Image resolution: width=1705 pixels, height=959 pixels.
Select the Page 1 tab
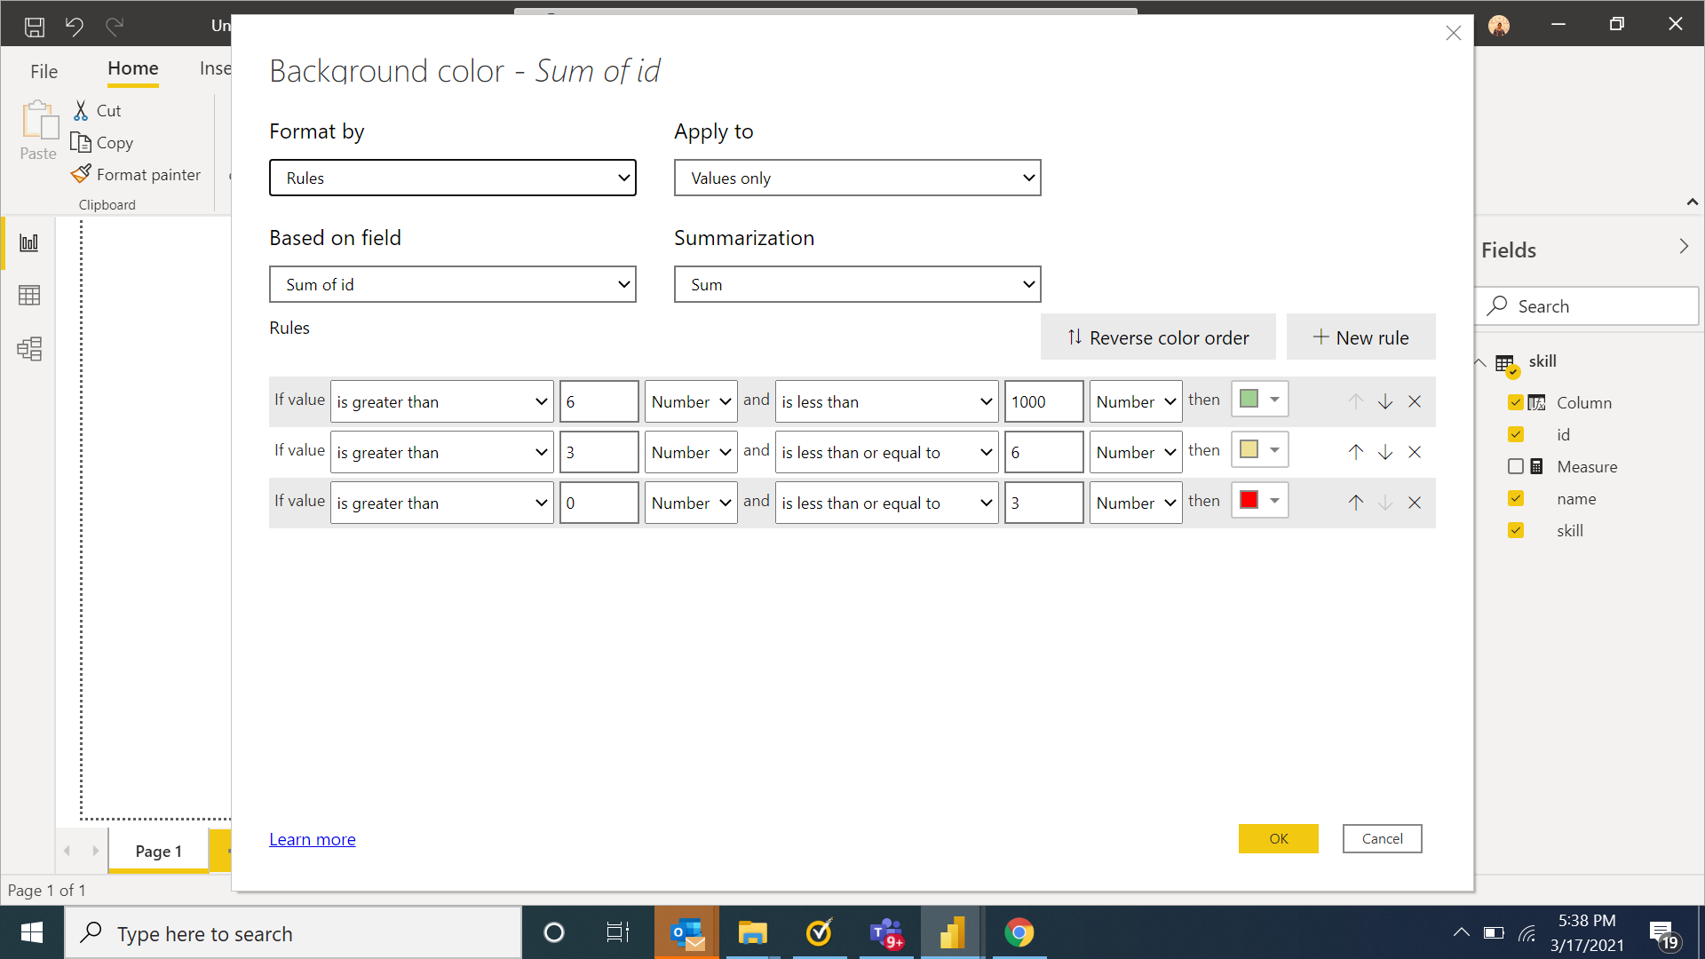point(158,851)
